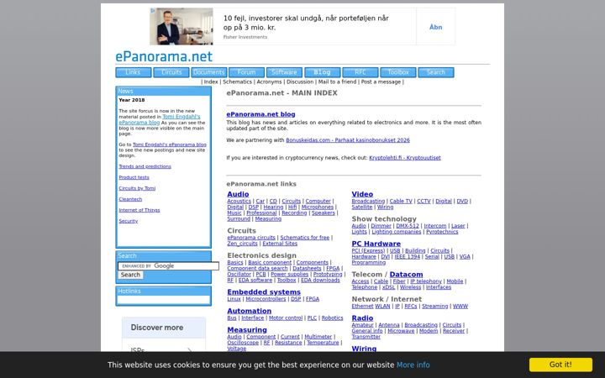Open Component data search link
This screenshot has height=378, width=605.
coord(257,269)
